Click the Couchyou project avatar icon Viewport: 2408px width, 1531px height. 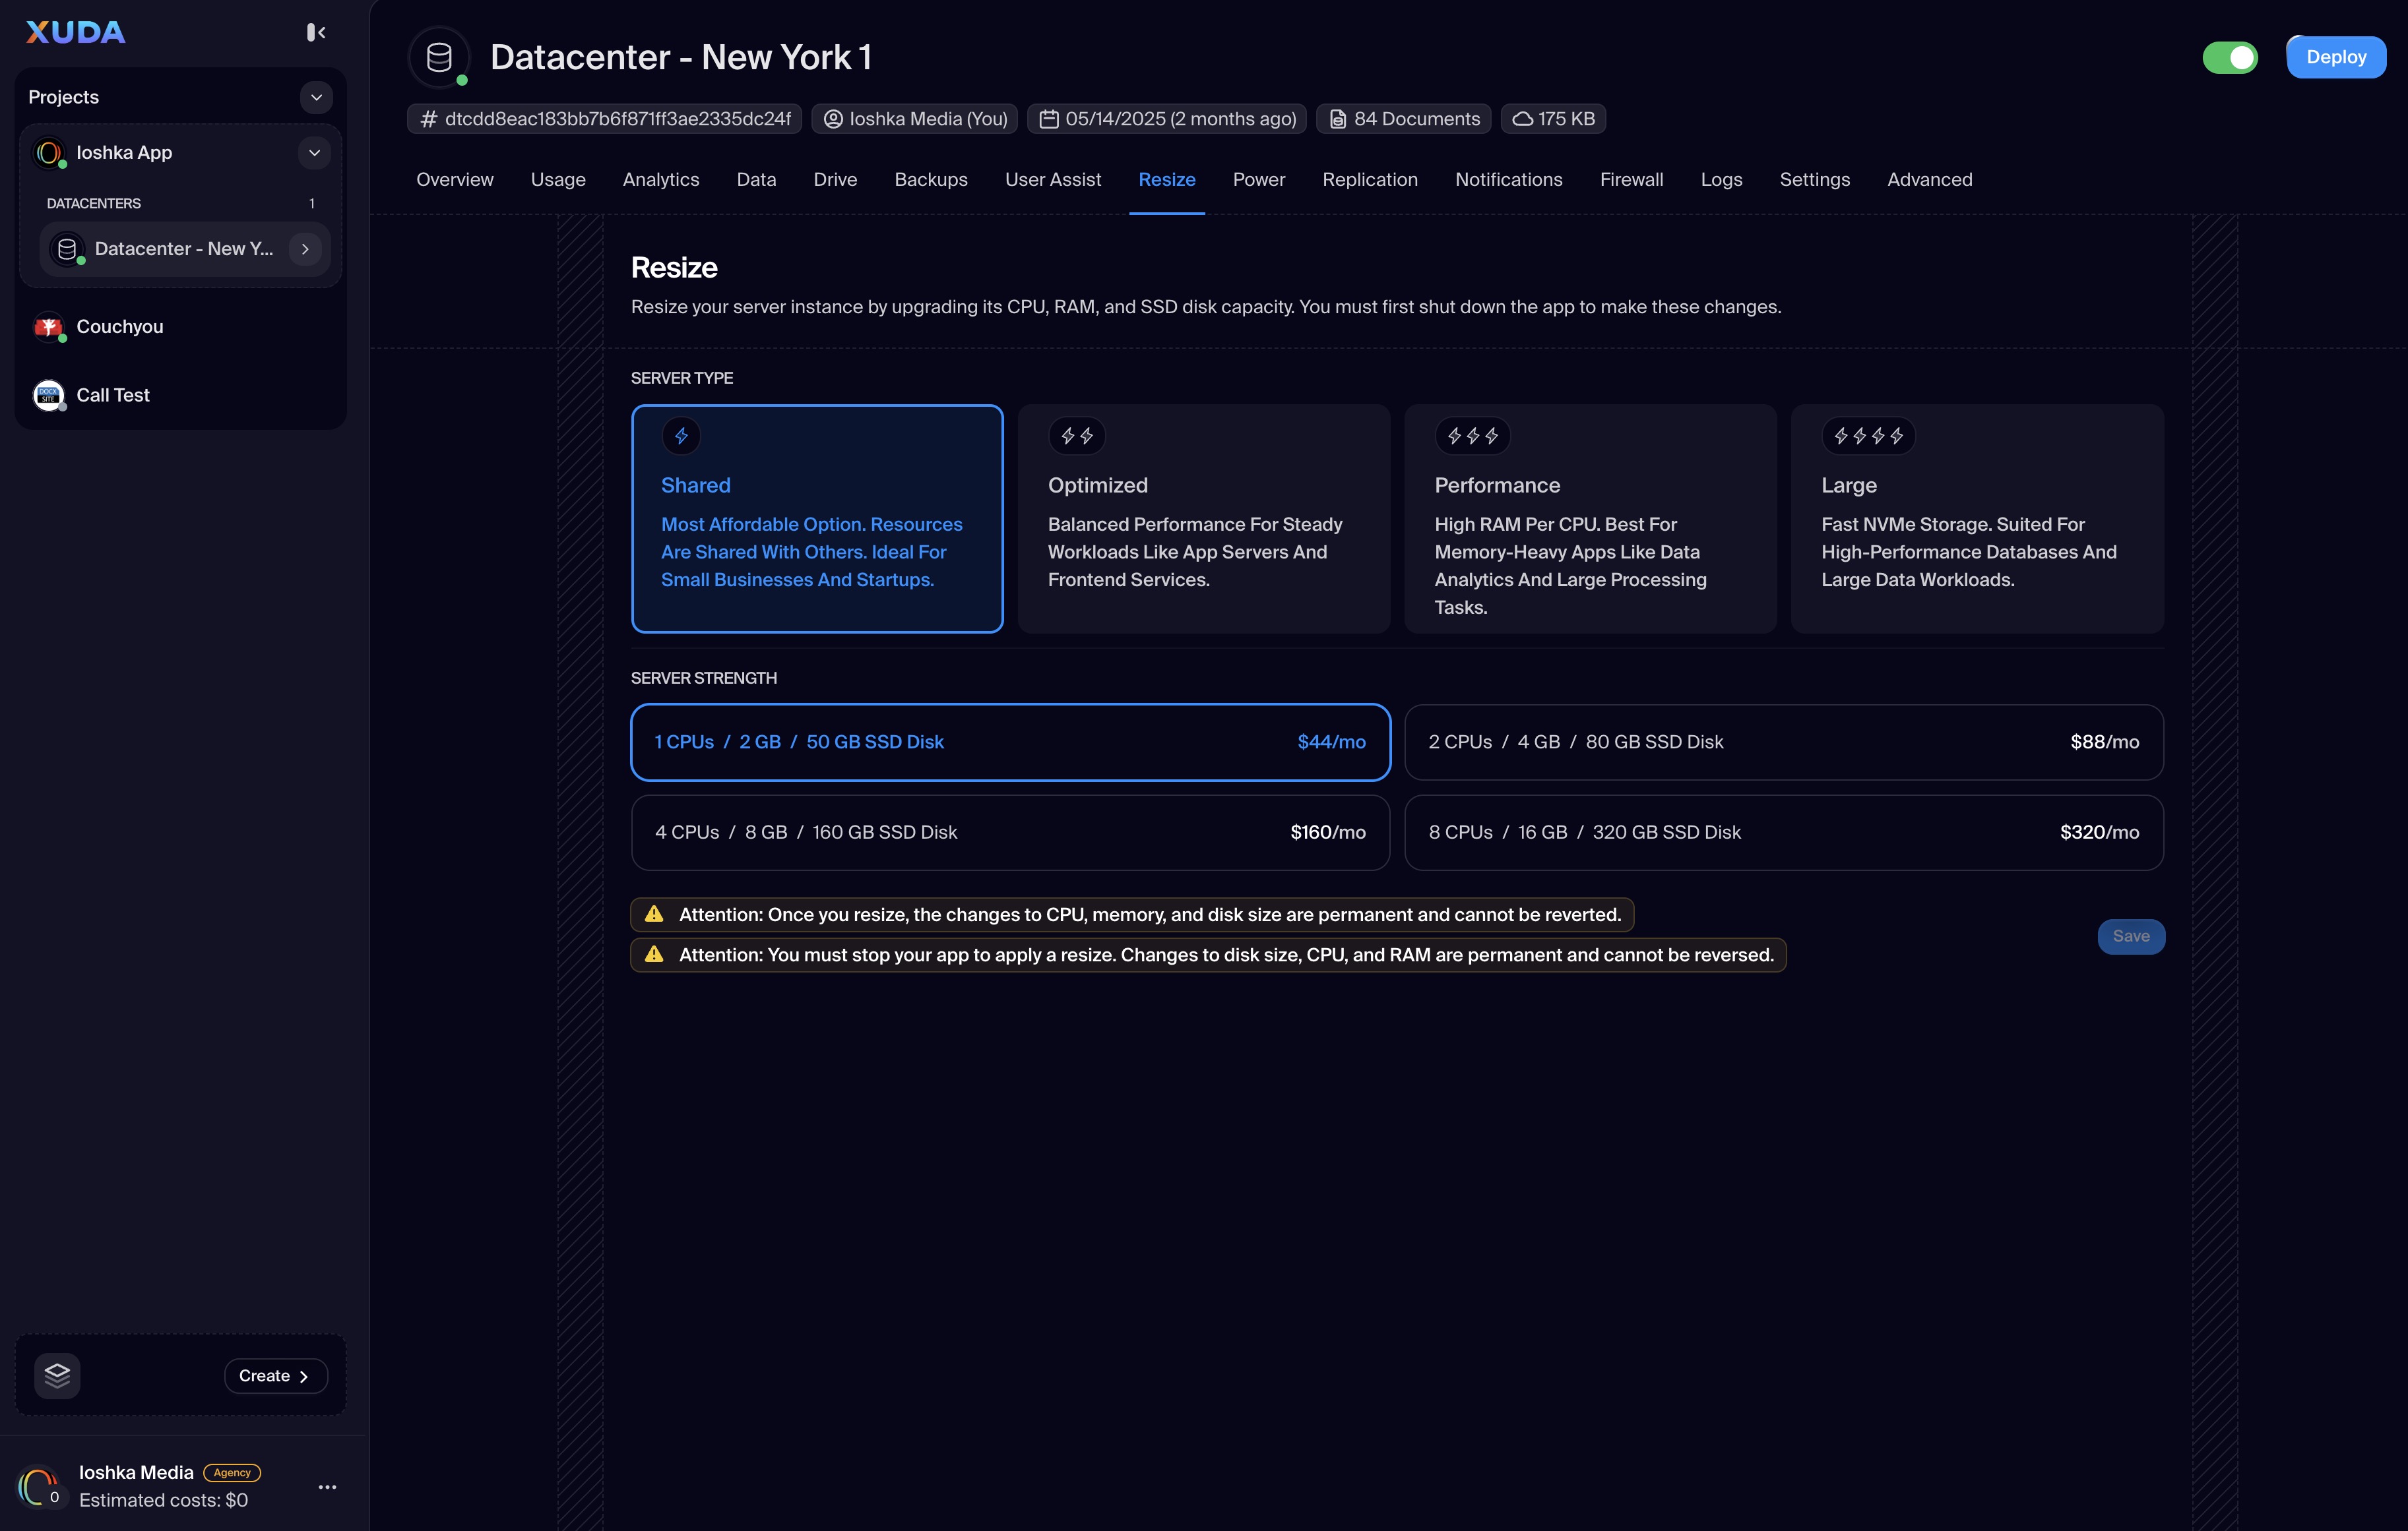(x=48, y=327)
